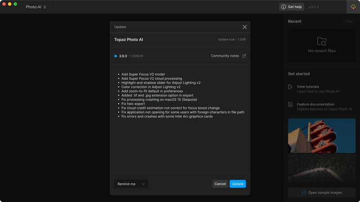Click the info icon in Get help

tap(283, 7)
